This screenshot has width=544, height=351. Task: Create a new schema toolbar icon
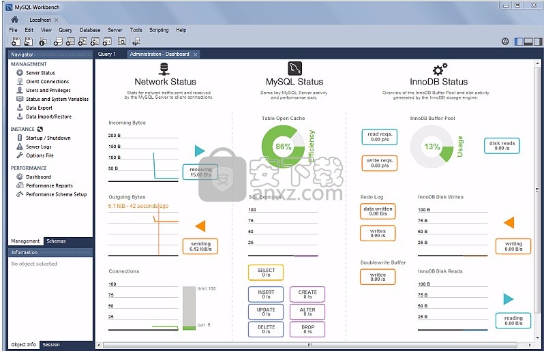click(x=59, y=42)
